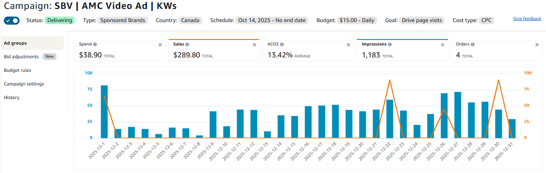Remove the Sales metric card
This screenshot has width=546, height=173.
pyautogui.click(x=254, y=45)
